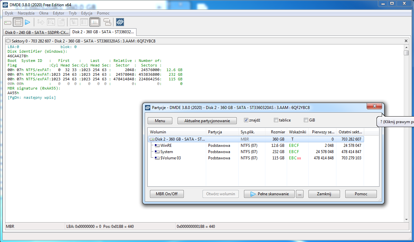Click the $Volume 03 partition icon
This screenshot has width=414, height=242.
click(157, 158)
